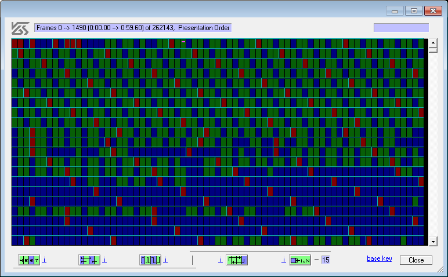
Task: Open info link left of loop icon
Action: coord(221,260)
